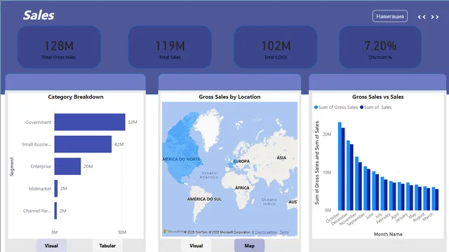Image resolution: width=449 pixels, height=252 pixels.
Task: Click the ÁFRICA label on the map
Action: (242, 188)
